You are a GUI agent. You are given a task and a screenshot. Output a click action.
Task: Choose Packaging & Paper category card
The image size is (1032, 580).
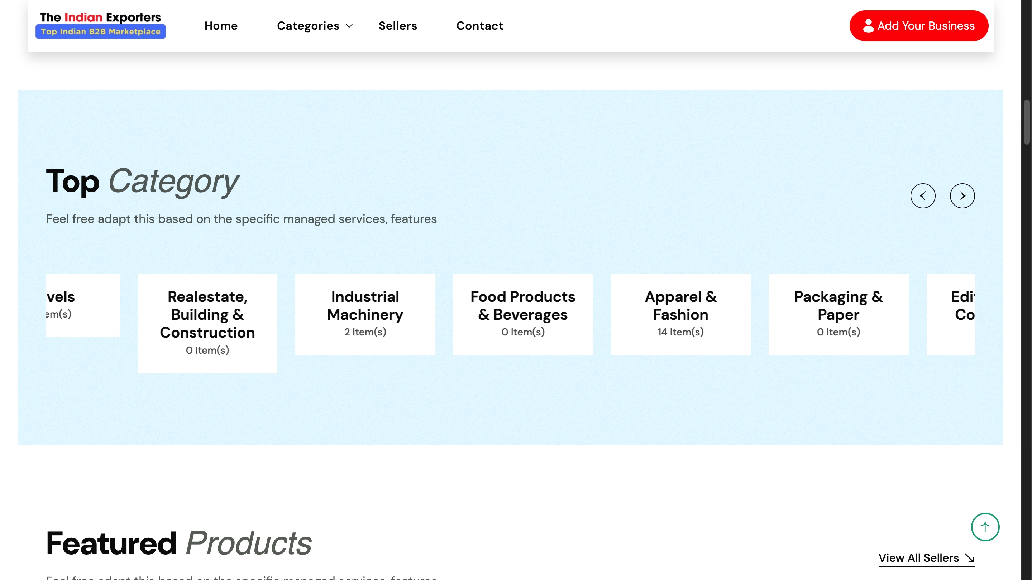tap(838, 314)
